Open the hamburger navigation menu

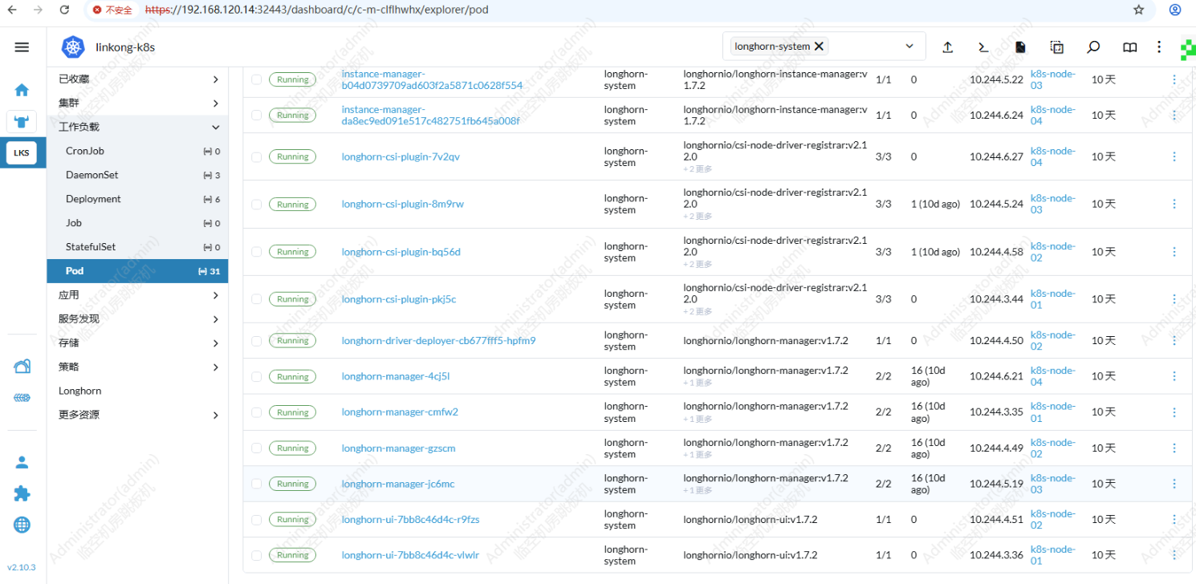[x=22, y=47]
